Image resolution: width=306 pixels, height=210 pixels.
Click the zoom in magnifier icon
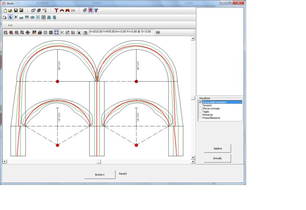click(11, 33)
